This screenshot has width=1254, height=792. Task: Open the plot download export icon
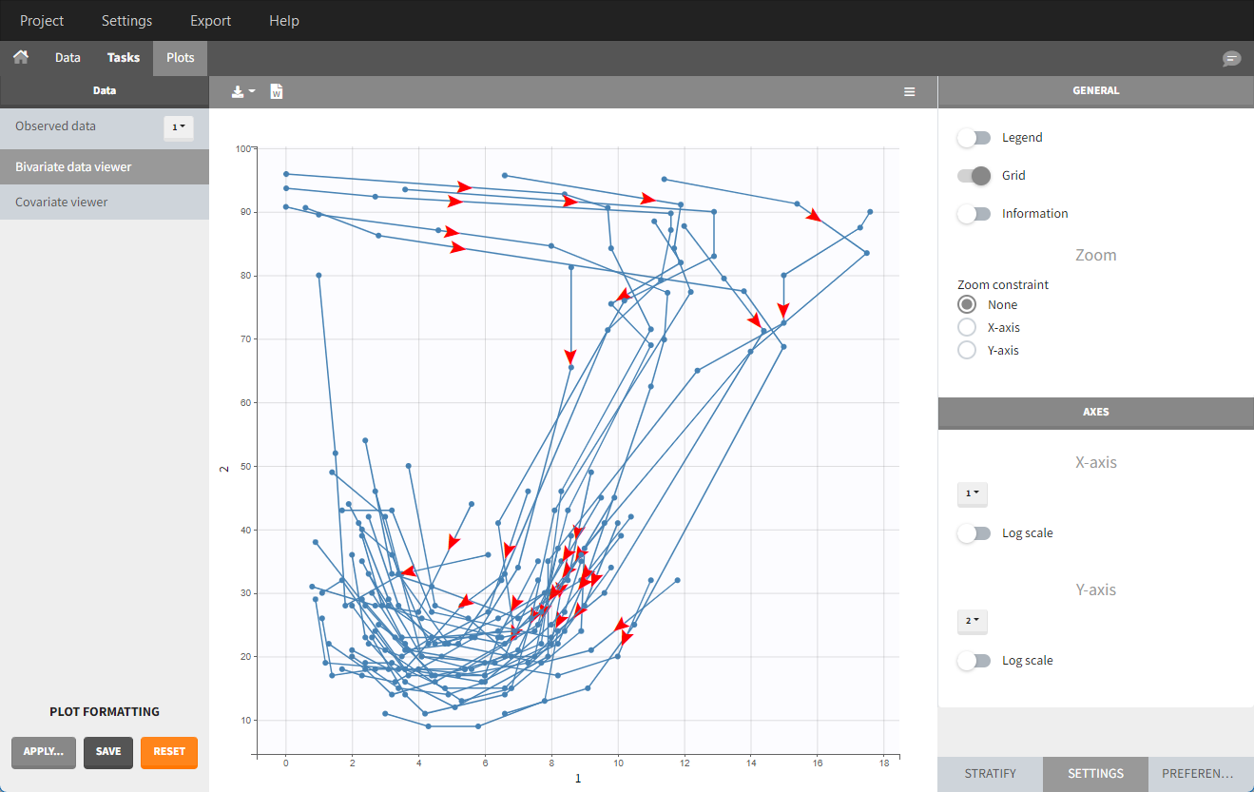point(243,92)
